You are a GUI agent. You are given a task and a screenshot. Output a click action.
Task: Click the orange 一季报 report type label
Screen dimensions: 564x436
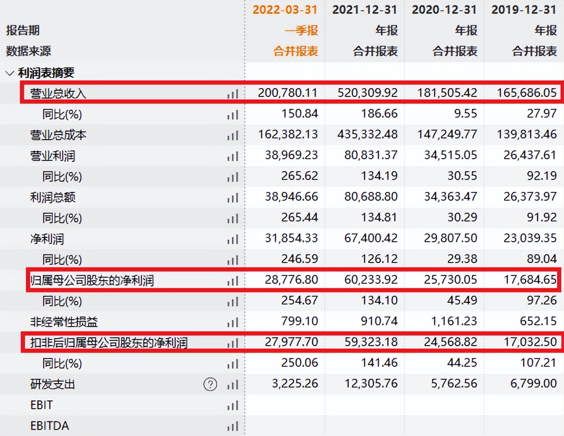tap(301, 30)
